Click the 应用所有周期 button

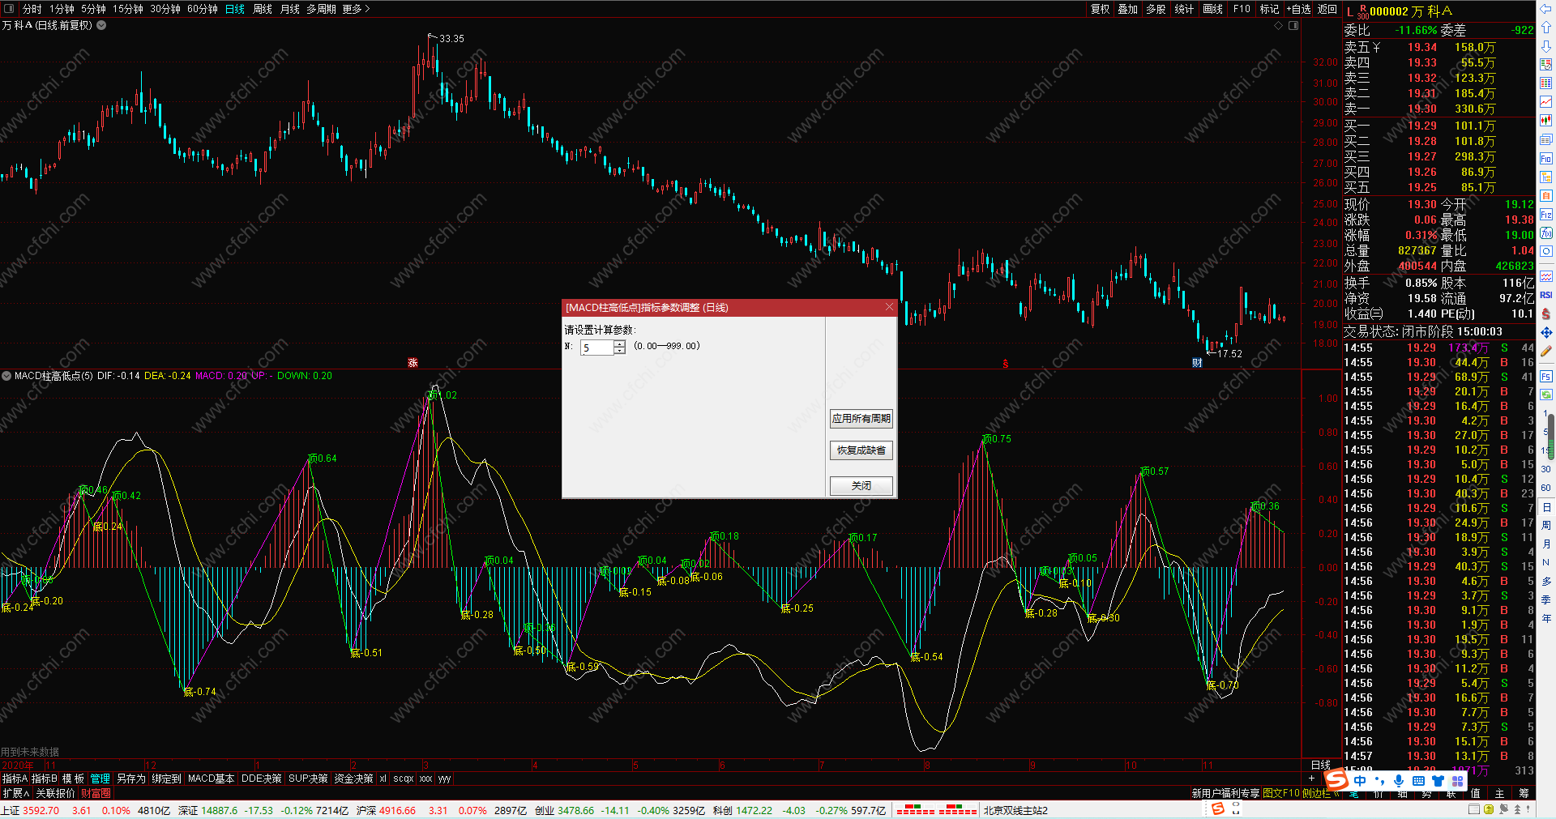tap(861, 419)
